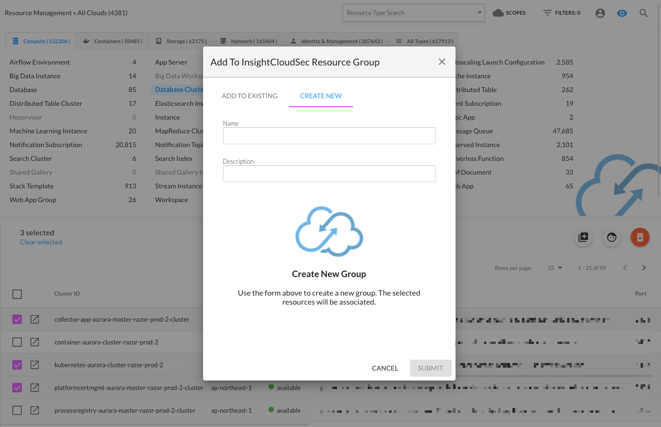
Task: Open platformcertmgmt-aurora details via launch icon
Action: [x=35, y=388]
